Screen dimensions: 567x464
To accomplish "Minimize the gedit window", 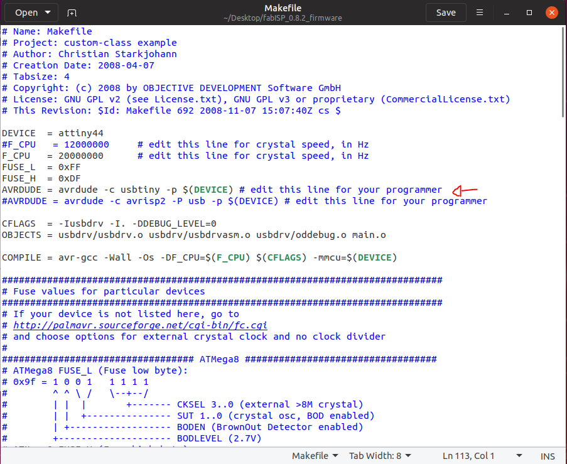I will click(x=507, y=13).
